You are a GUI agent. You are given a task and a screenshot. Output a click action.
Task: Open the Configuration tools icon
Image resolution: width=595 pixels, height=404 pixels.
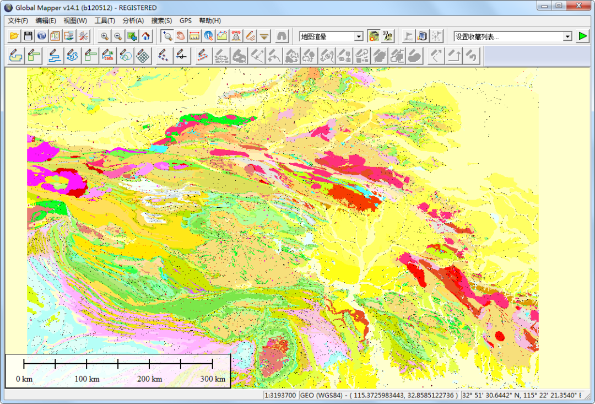[83, 36]
